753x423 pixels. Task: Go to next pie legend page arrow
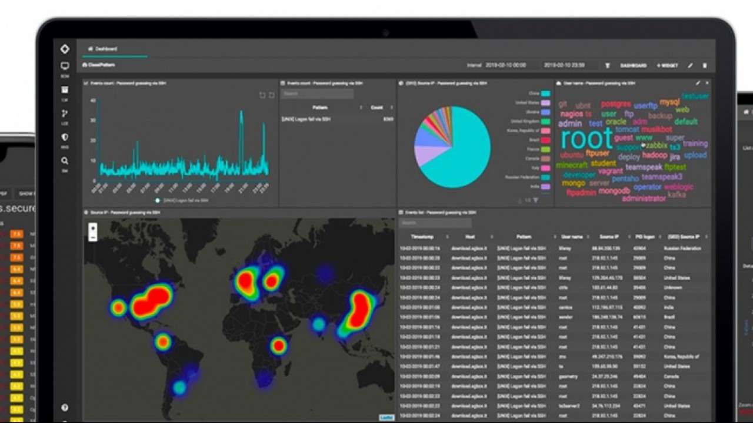pos(535,200)
